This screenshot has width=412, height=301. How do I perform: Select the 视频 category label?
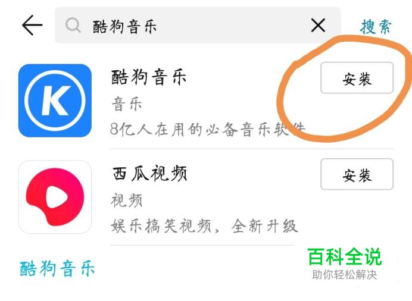coord(127,200)
